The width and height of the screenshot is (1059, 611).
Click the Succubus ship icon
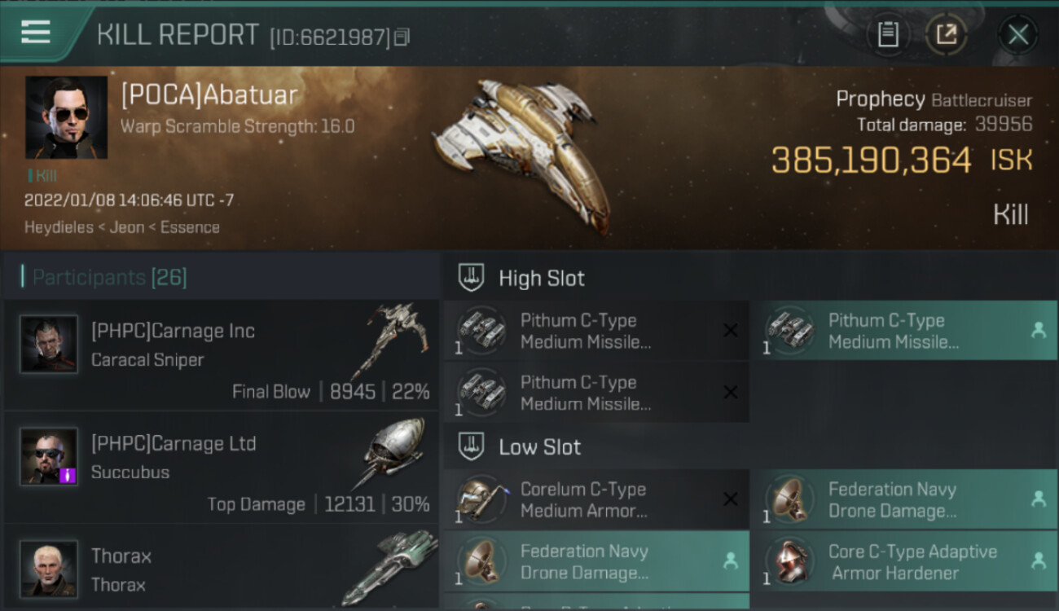click(393, 452)
